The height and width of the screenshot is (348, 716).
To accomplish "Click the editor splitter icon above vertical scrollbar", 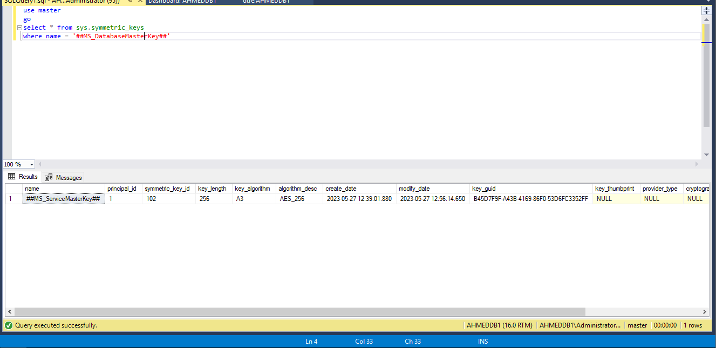I will coord(706,9).
